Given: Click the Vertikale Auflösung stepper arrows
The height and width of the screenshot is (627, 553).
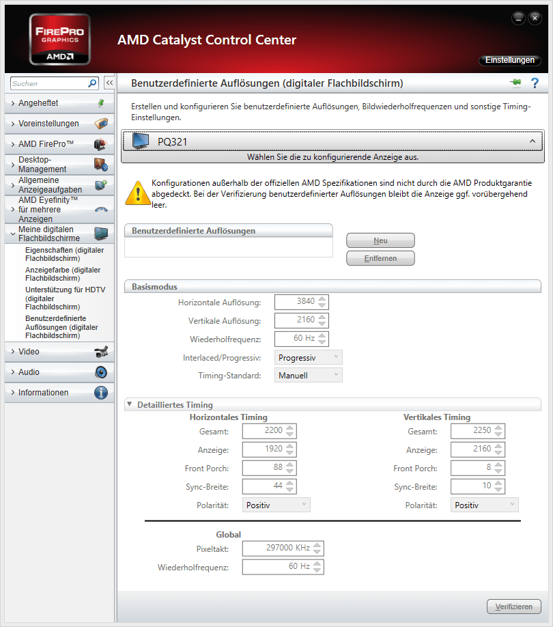Looking at the screenshot, I should click(x=322, y=320).
